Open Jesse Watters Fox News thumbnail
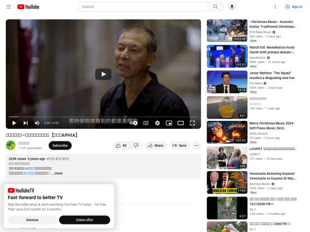Screen dimensions: 310x232 227,82
